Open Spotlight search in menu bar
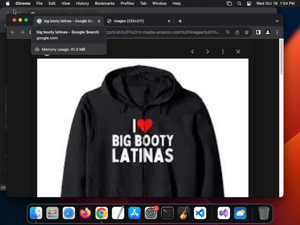 (239, 4)
